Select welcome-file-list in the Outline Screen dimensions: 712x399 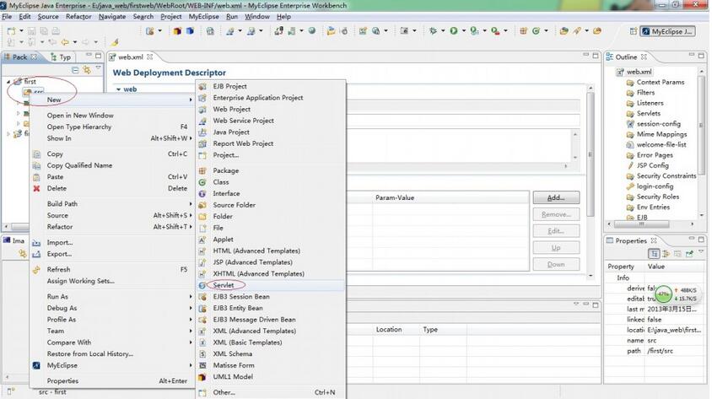click(661, 145)
